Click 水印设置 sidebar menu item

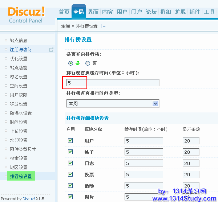[19, 140]
